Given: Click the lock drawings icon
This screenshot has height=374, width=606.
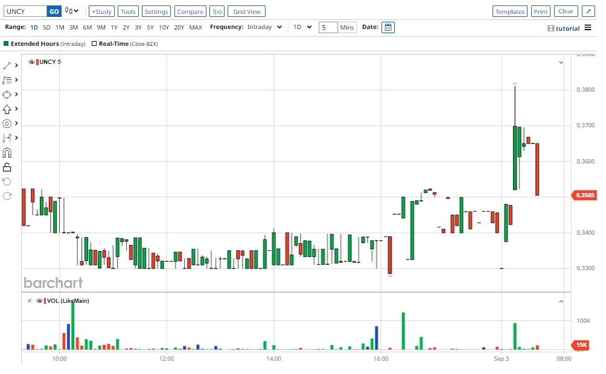Looking at the screenshot, I should pos(7,167).
